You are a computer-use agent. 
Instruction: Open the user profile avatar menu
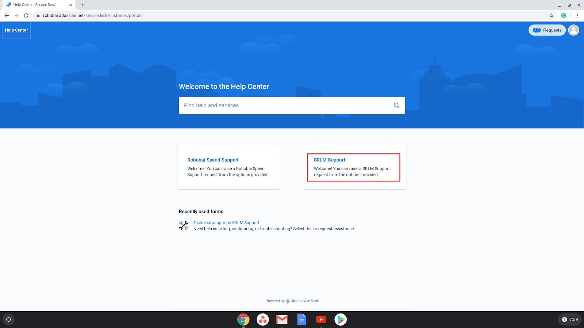pos(573,30)
